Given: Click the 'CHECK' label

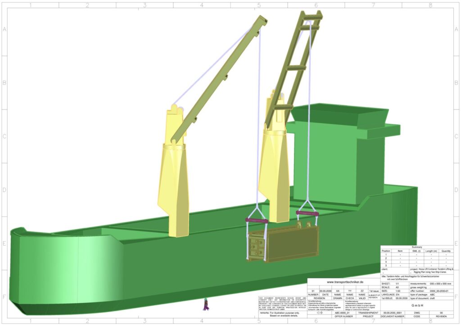Looking at the screenshot, I should (x=350, y=298).
